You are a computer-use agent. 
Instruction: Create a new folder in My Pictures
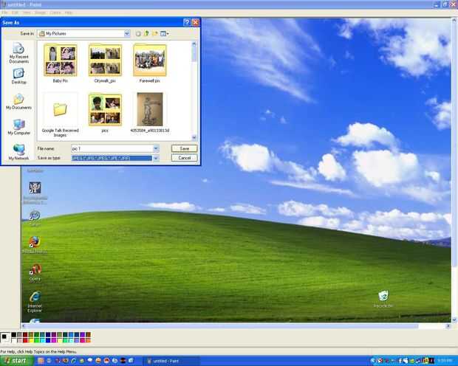coord(155,33)
